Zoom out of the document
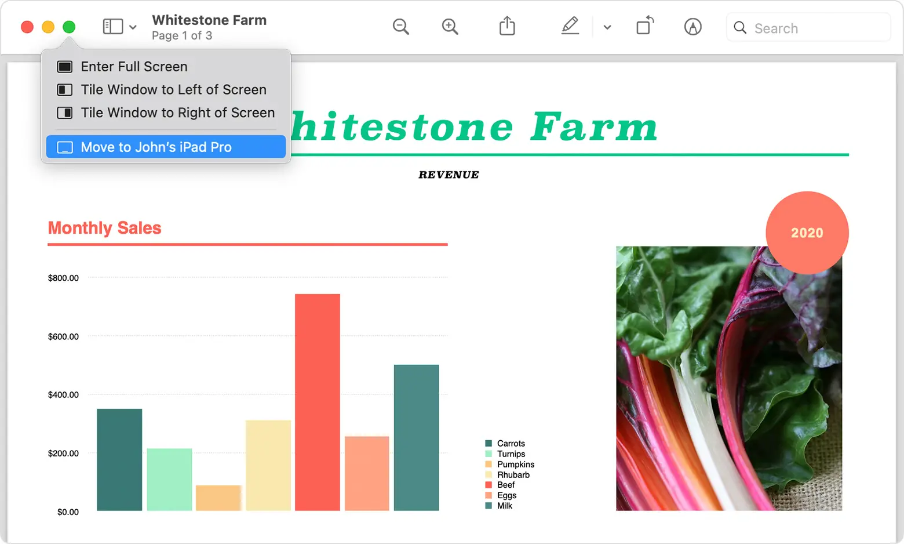The height and width of the screenshot is (544, 904). tap(401, 27)
